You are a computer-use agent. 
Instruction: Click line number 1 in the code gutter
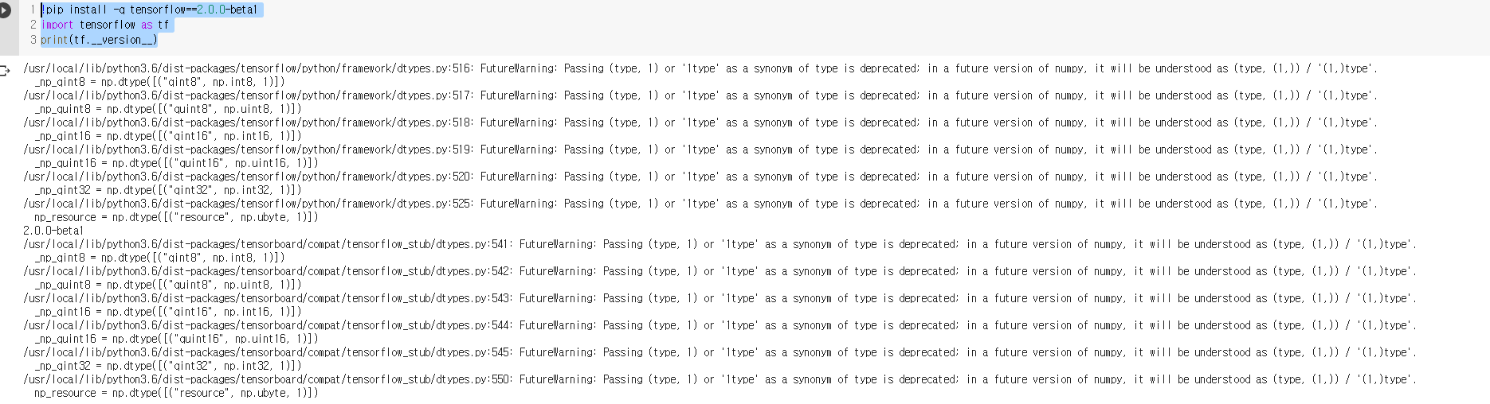coord(33,10)
